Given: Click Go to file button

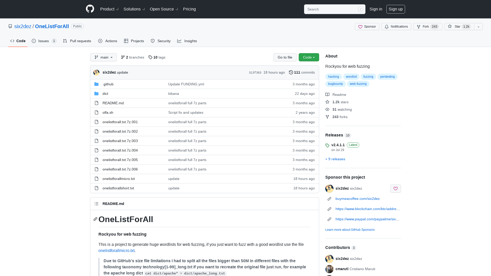Looking at the screenshot, I should (x=285, y=57).
